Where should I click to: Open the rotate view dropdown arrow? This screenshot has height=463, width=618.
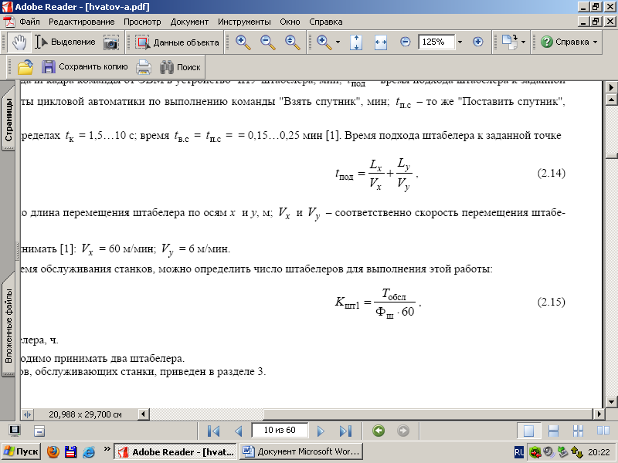[x=524, y=42]
